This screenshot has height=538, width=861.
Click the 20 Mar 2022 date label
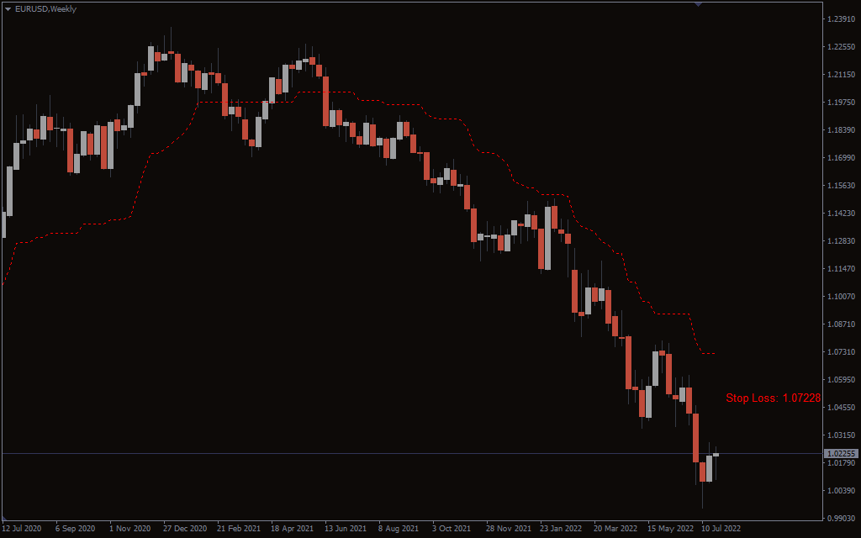pos(615,530)
